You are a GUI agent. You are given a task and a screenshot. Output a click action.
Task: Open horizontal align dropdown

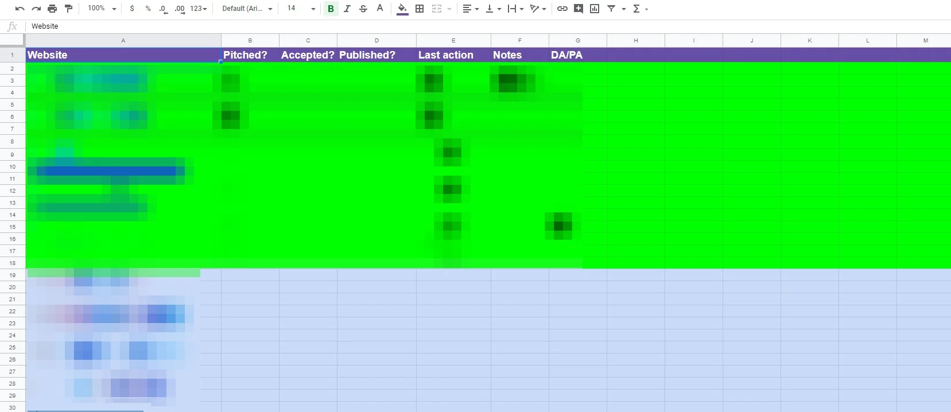pyautogui.click(x=471, y=9)
